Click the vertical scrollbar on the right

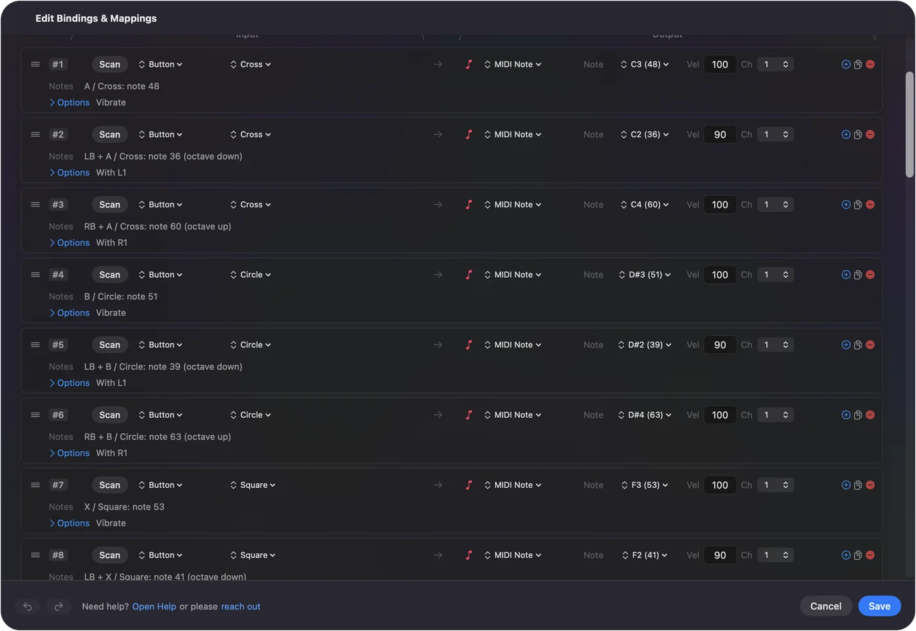coord(909,124)
